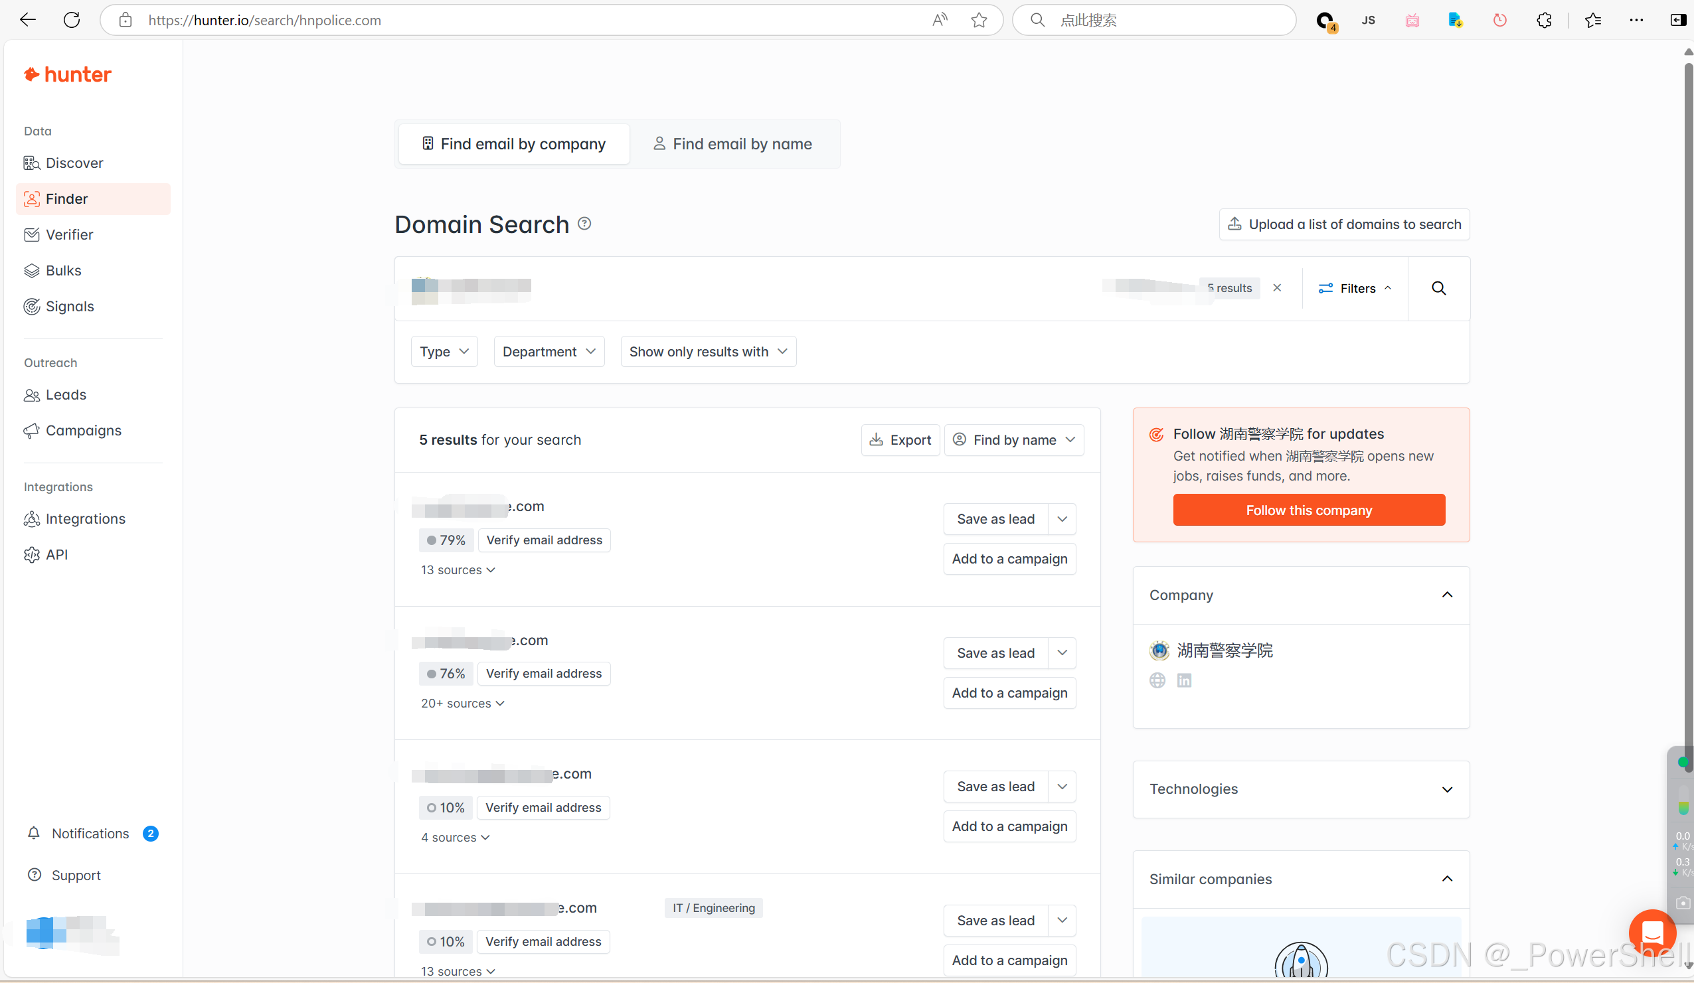The height and width of the screenshot is (983, 1694).
Task: Clear search with the X icon
Action: pyautogui.click(x=1276, y=287)
